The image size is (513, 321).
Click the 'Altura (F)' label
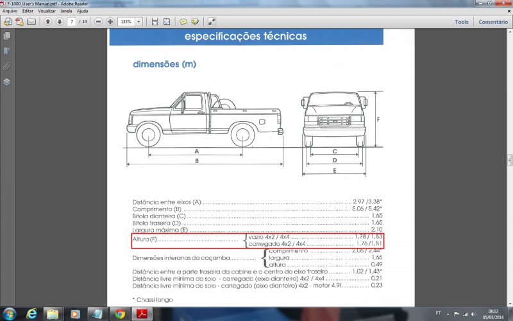[145, 239]
